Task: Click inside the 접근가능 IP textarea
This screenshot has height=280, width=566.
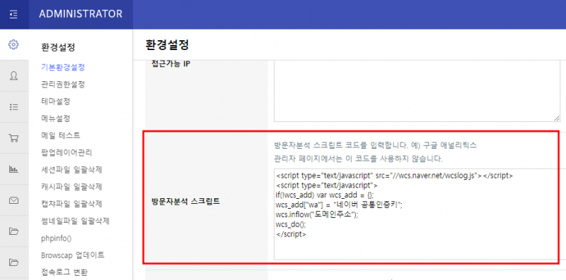Action: pyautogui.click(x=417, y=91)
